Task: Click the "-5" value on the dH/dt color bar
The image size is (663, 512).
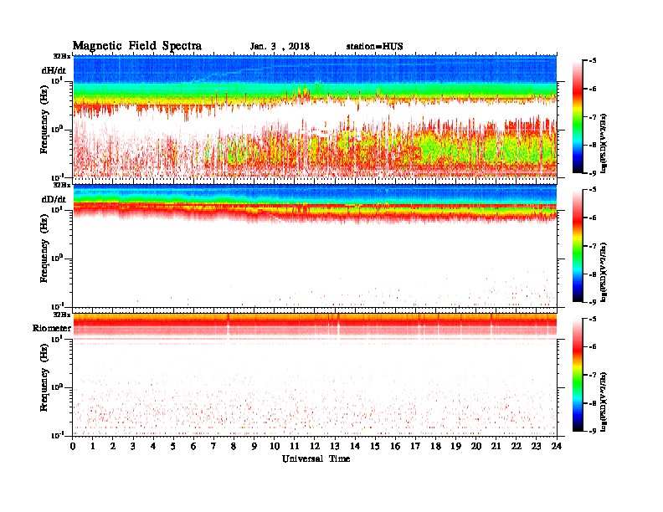Action: tap(593, 61)
